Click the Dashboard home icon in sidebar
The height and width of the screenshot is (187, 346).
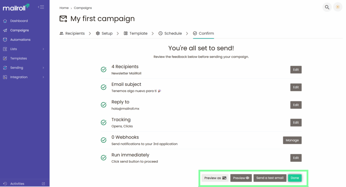(x=5, y=21)
